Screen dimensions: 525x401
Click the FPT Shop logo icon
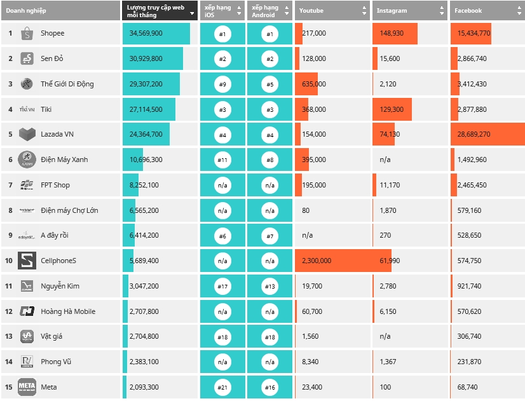[x=27, y=185]
